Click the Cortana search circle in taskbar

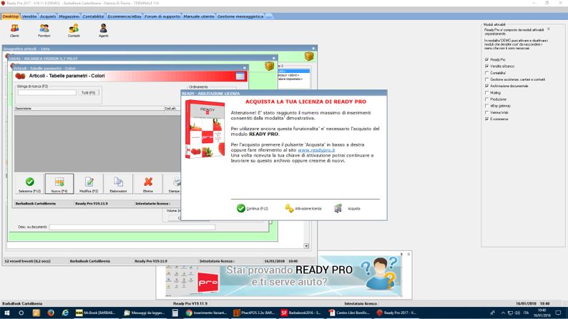pyautogui.click(x=21, y=313)
